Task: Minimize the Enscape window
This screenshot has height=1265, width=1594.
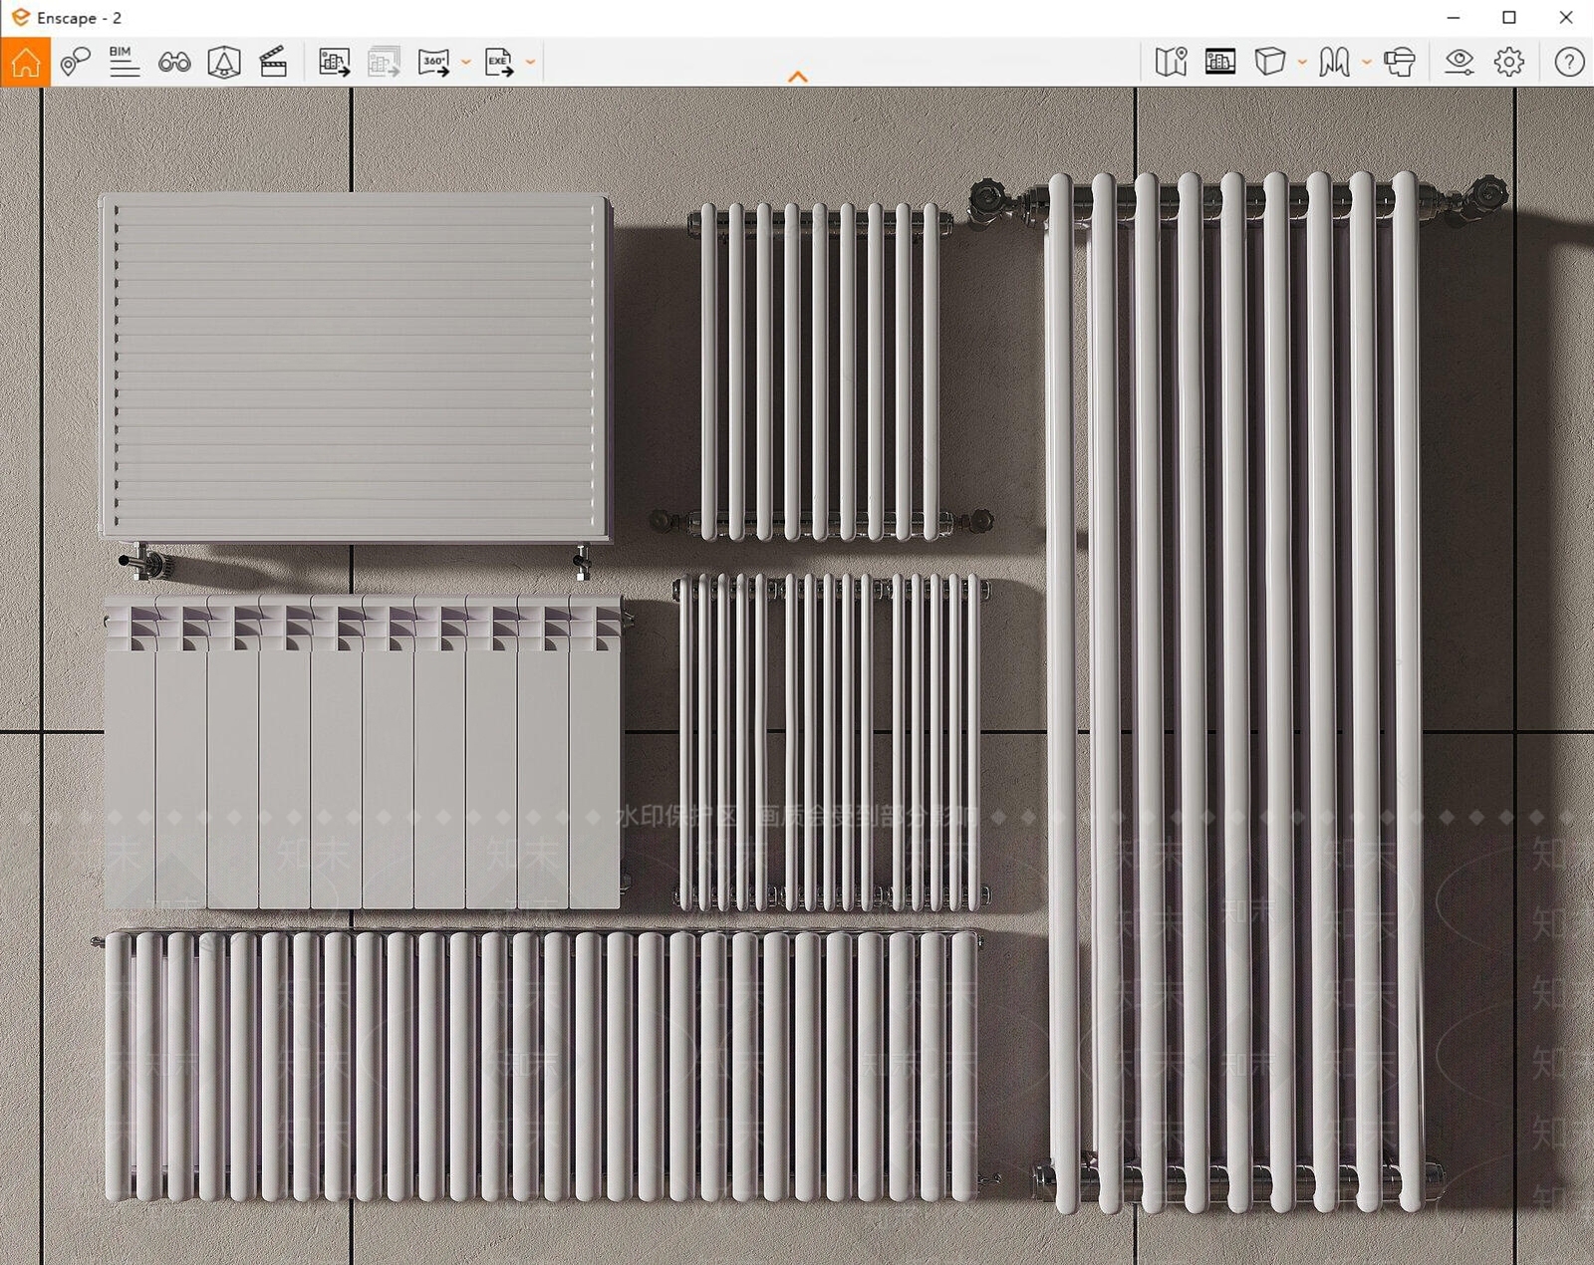Action: (x=1454, y=18)
